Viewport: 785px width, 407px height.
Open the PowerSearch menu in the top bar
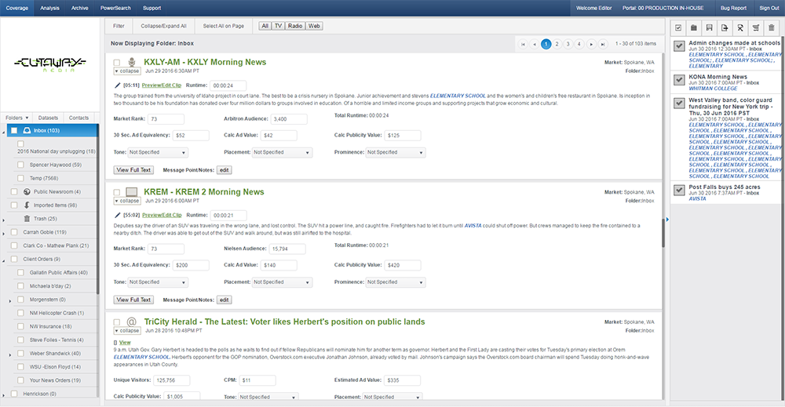(115, 8)
